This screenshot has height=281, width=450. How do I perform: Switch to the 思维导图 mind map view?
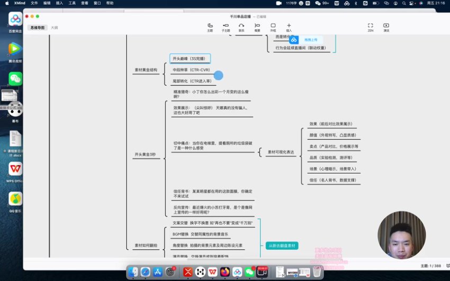click(x=38, y=27)
